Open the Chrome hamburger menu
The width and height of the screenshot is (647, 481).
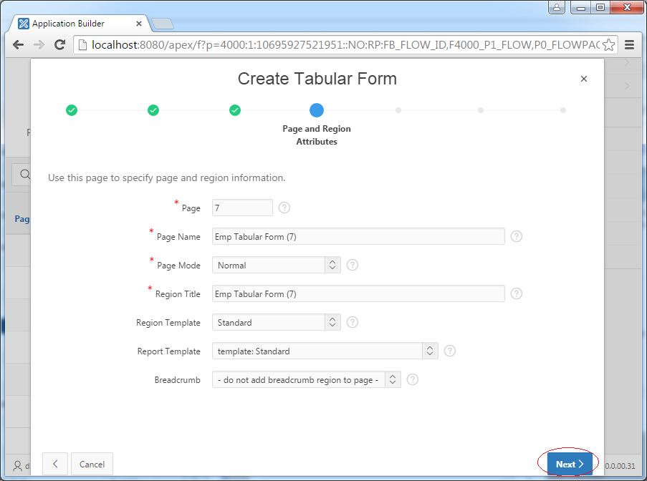pyautogui.click(x=629, y=44)
